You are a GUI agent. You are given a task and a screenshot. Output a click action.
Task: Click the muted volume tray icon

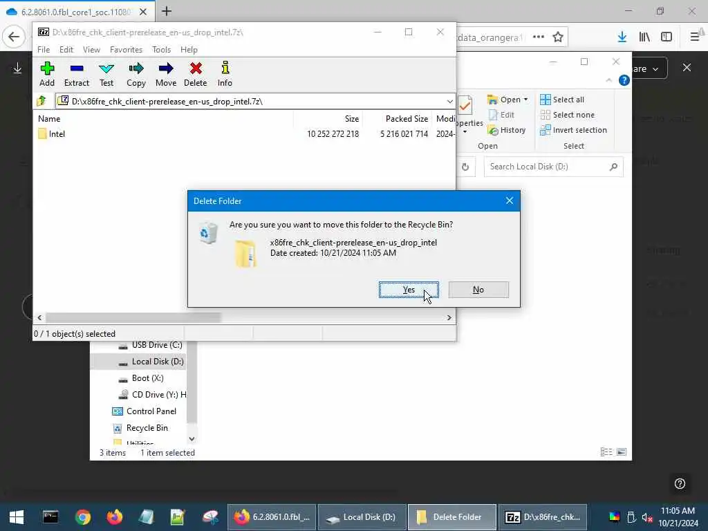pyautogui.click(x=647, y=517)
